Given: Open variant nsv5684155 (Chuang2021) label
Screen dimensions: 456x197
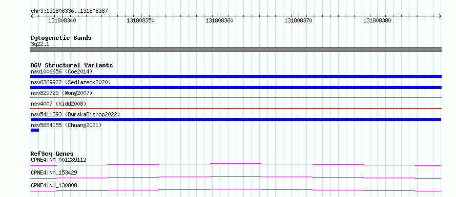Looking at the screenshot, I should (66, 125).
